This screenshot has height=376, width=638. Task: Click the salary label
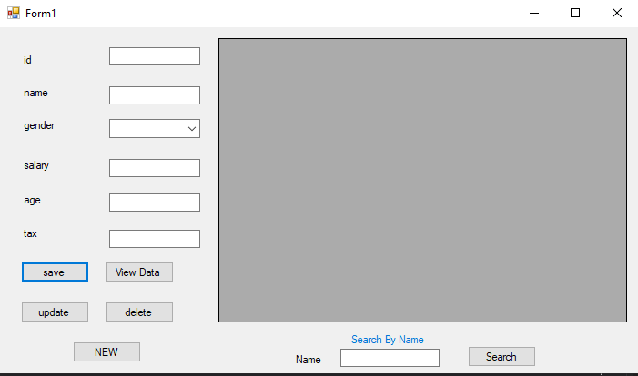click(x=36, y=165)
